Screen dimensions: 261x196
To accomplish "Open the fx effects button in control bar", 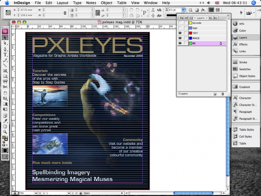I will coord(203,10).
